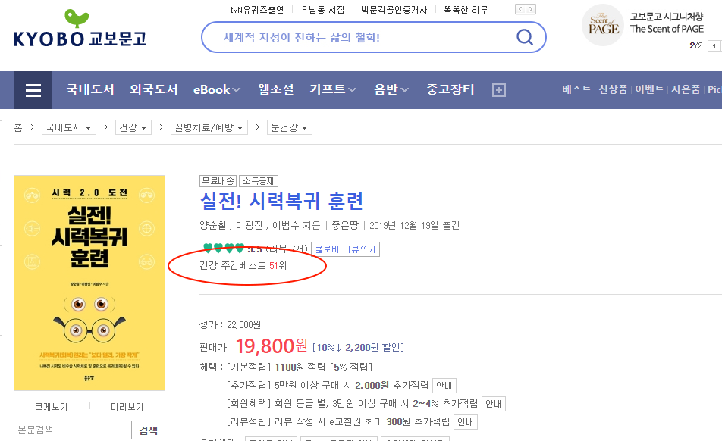Image resolution: width=722 pixels, height=441 pixels.
Task: Click the 검색 button for 본문검색
Action: (149, 430)
